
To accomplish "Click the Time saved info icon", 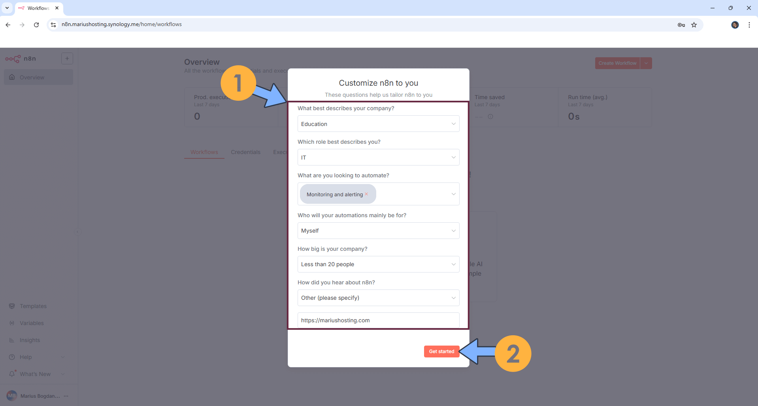I will coord(490,117).
